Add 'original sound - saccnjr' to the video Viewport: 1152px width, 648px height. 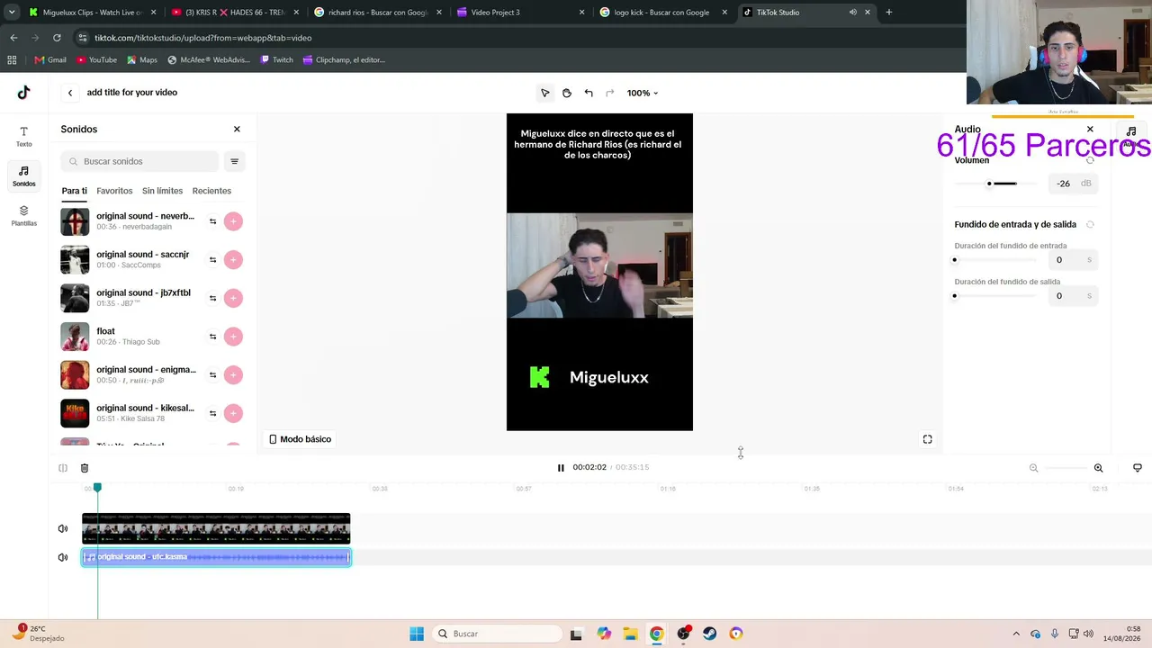[x=233, y=259]
